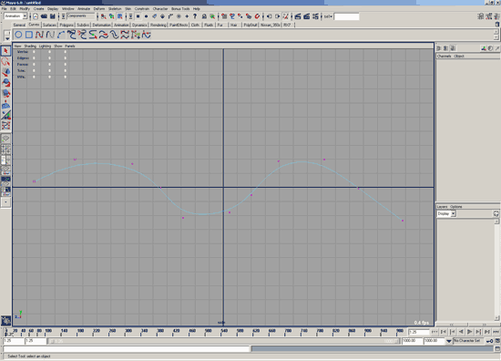Viewport: 501px width, 361px height.
Task: Toggle the outputs from selected object icon
Action: 277,16
